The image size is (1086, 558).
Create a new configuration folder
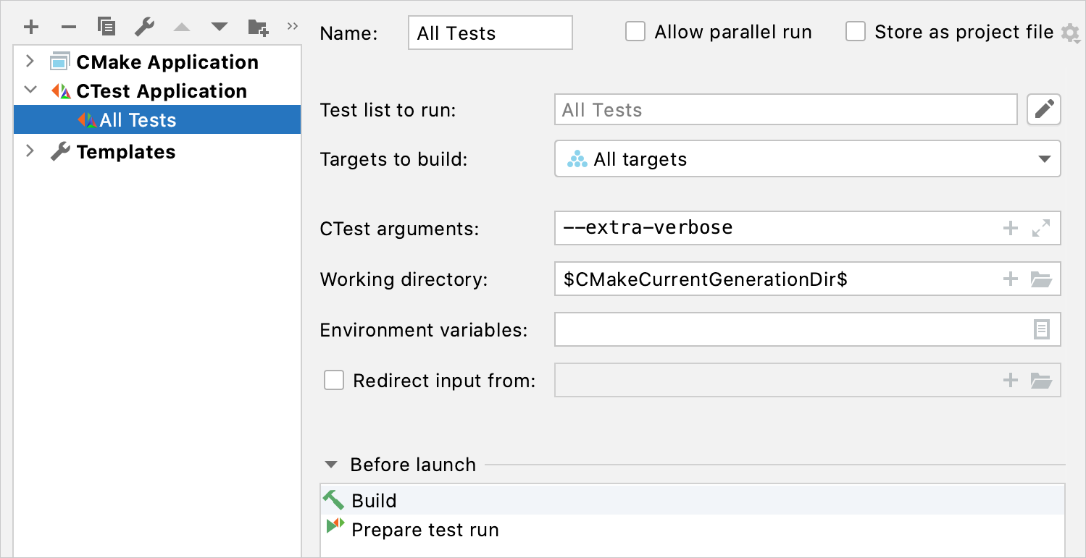click(257, 26)
